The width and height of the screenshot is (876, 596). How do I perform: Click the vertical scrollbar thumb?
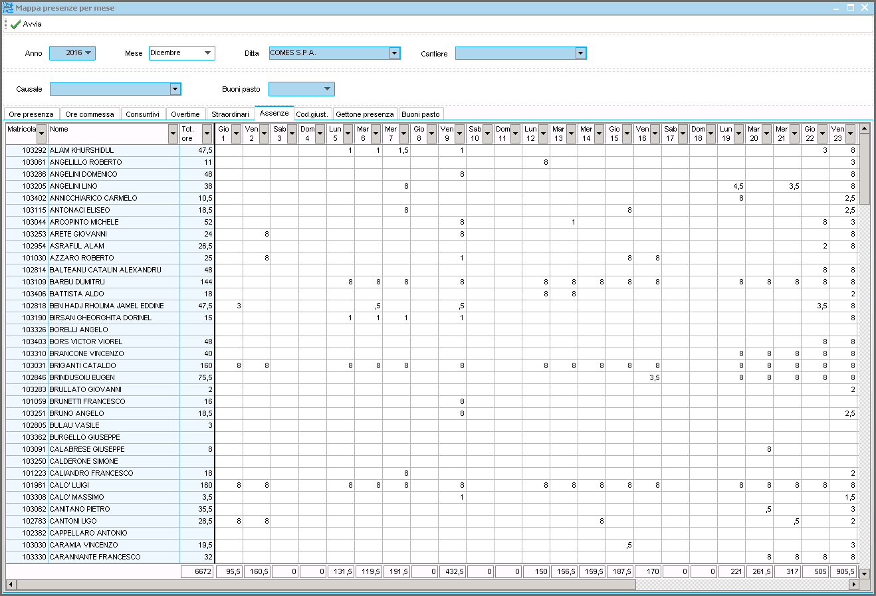(864, 169)
